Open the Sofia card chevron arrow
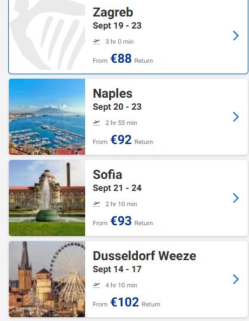Viewport: 249px width, 321px height. [x=236, y=198]
